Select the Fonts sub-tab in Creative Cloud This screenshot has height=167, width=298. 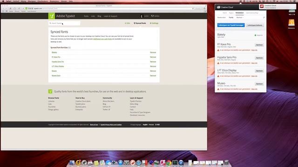point(231,18)
